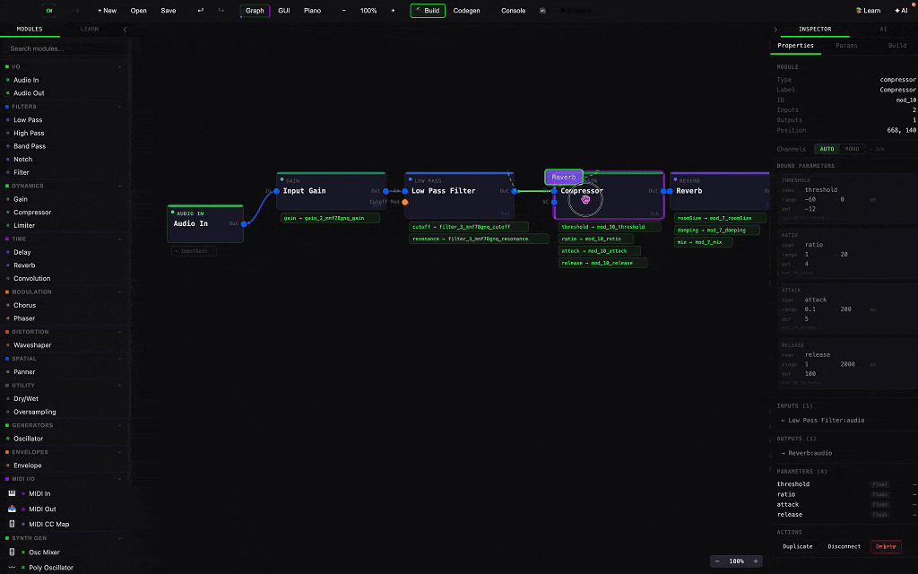Open the Piano view
The image size is (918, 574).
pos(312,10)
